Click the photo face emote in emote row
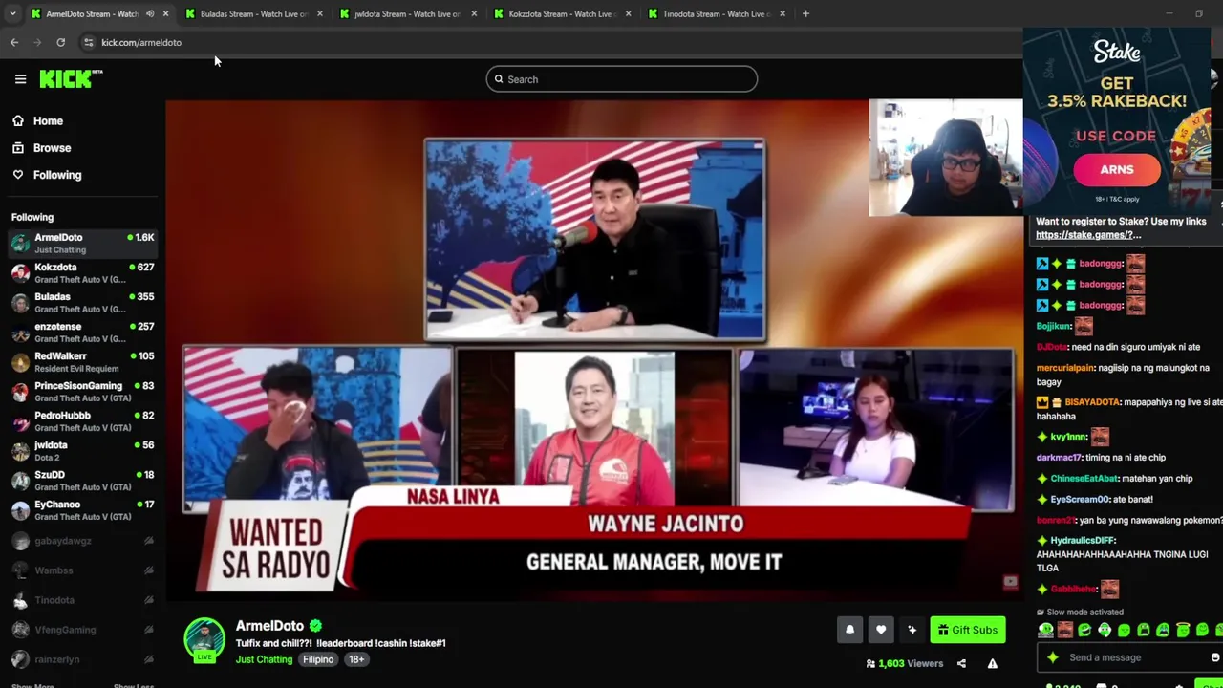This screenshot has height=688, width=1223. (1065, 631)
